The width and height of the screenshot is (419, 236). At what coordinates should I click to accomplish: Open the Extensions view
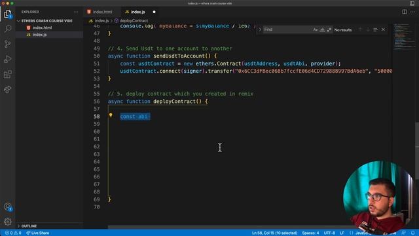[x=8, y=74]
